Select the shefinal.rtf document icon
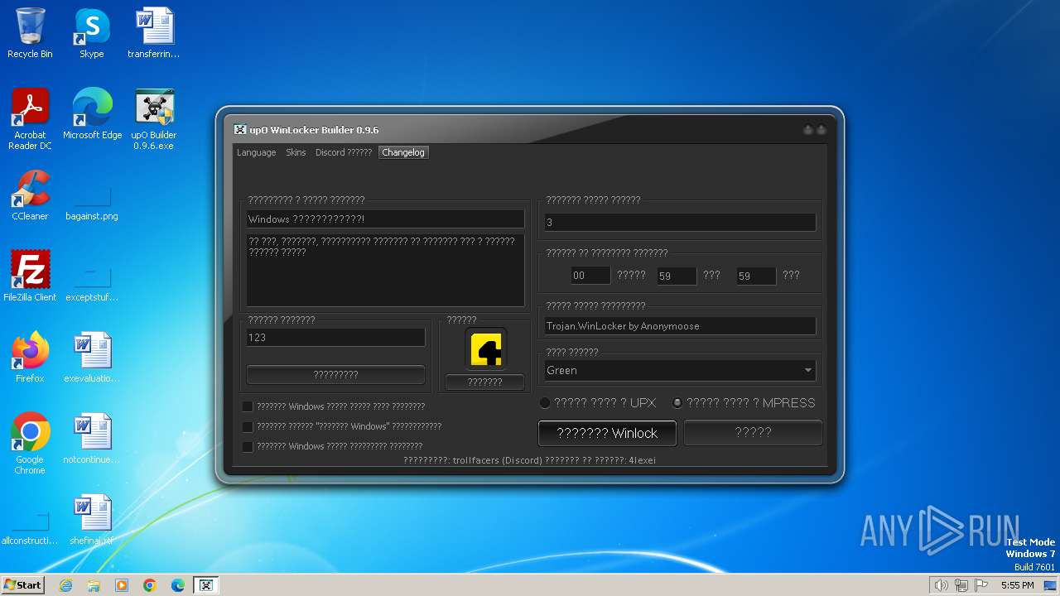Image resolution: width=1060 pixels, height=596 pixels. coord(92,520)
